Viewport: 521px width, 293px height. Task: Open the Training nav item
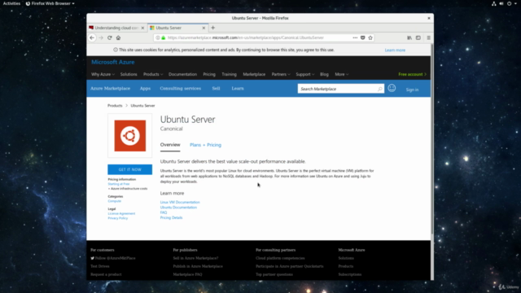pos(229,74)
